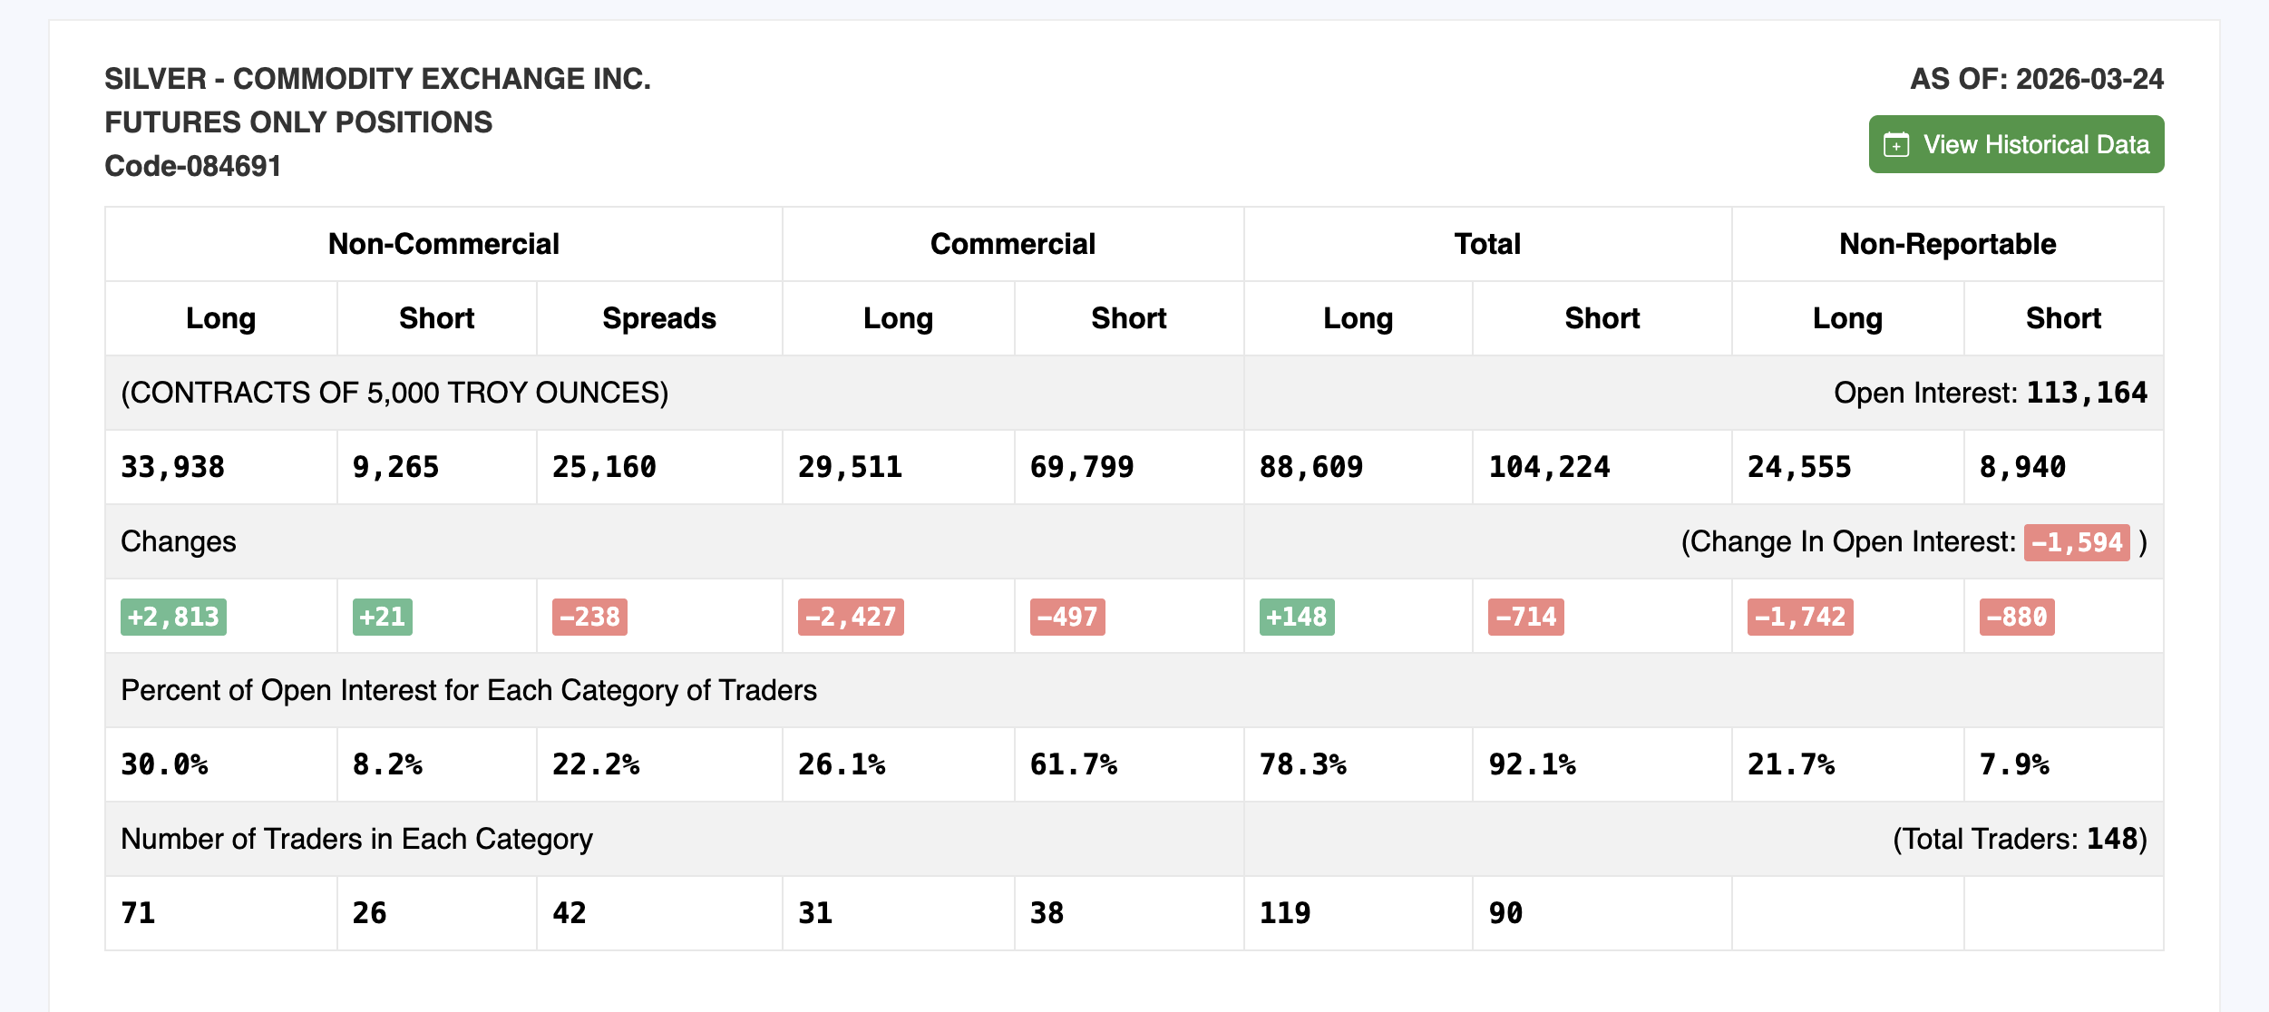The image size is (2269, 1012).
Task: Click the 104,224 Total Short cell
Action: (x=1549, y=467)
